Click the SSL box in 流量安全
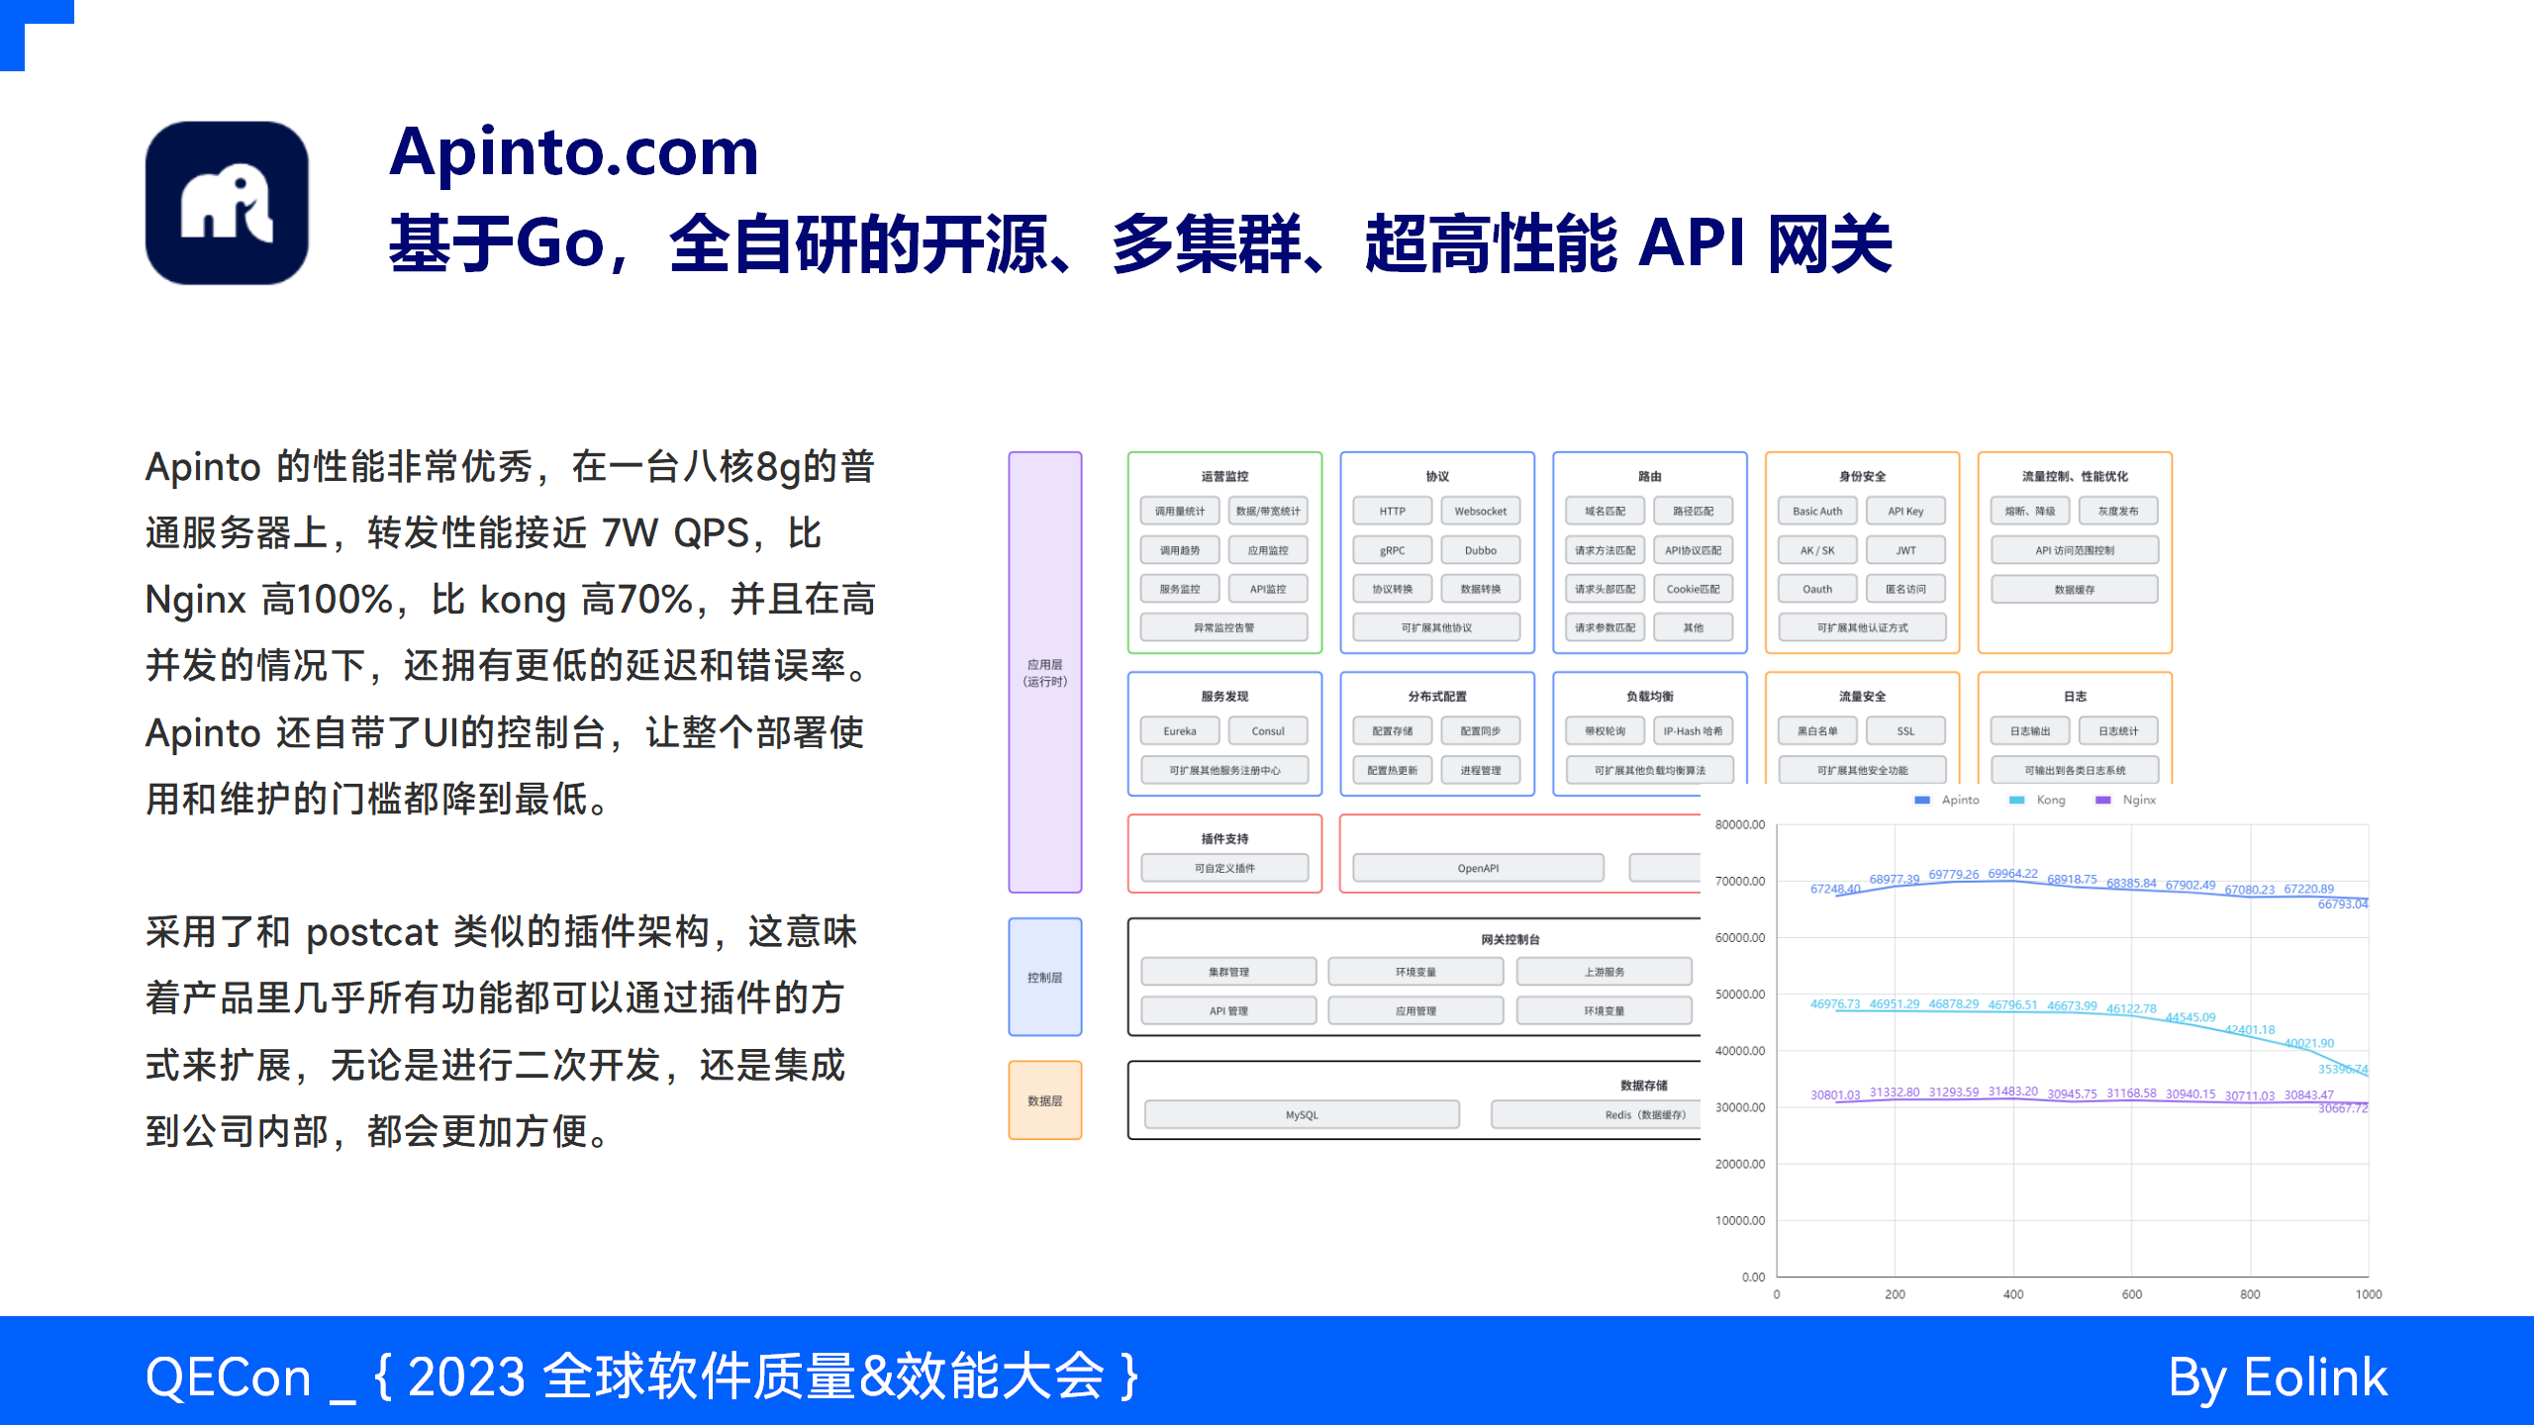Viewport: 2534px width, 1425px height. (1905, 731)
